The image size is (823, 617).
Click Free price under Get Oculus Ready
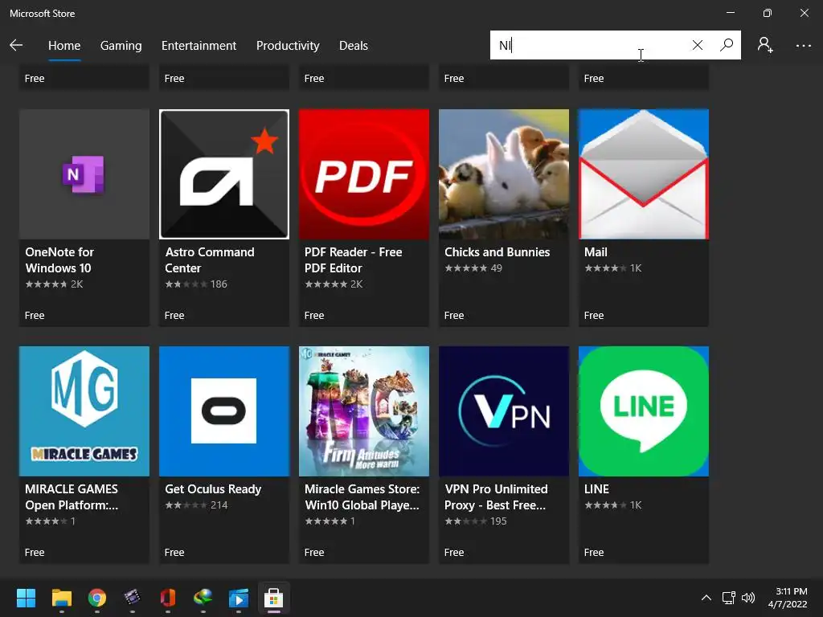pyautogui.click(x=174, y=553)
